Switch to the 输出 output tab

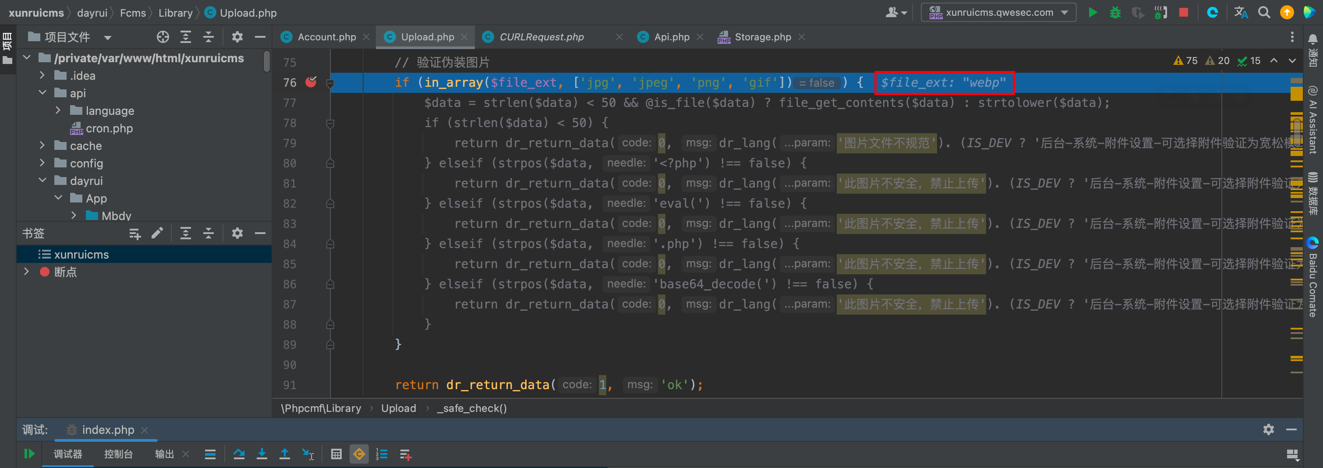[164, 454]
